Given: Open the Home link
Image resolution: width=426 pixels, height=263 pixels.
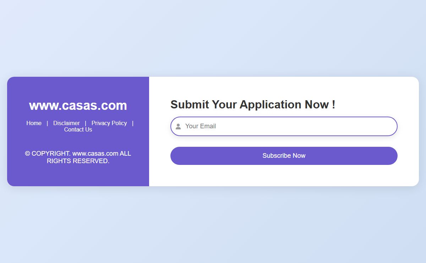Looking at the screenshot, I should click(34, 123).
